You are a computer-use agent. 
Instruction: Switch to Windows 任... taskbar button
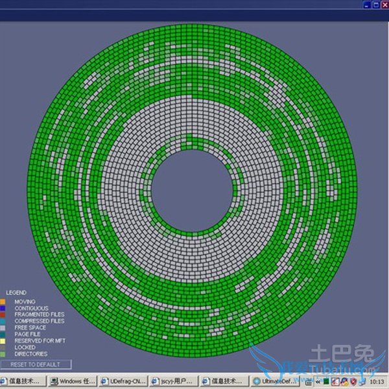[72, 381]
